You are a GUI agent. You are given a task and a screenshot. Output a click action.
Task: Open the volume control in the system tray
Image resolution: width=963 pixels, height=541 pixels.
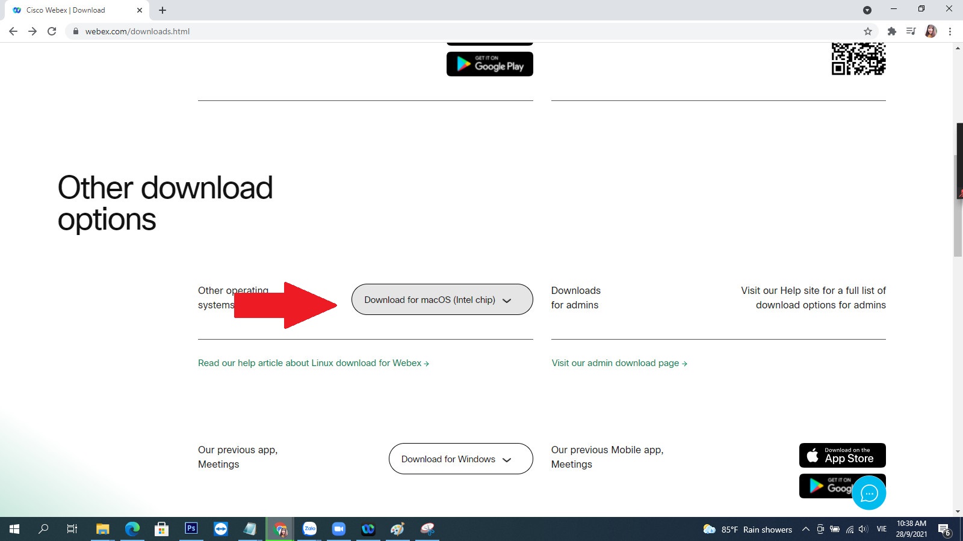pos(863,530)
